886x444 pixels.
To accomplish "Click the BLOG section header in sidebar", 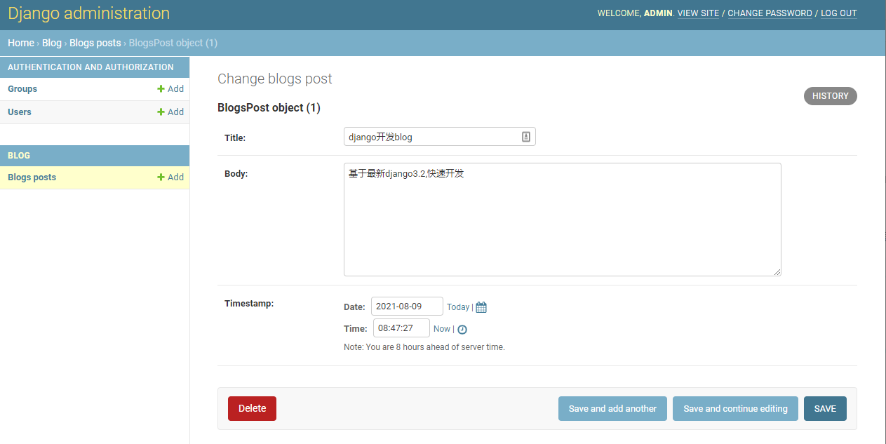I will (x=19, y=156).
